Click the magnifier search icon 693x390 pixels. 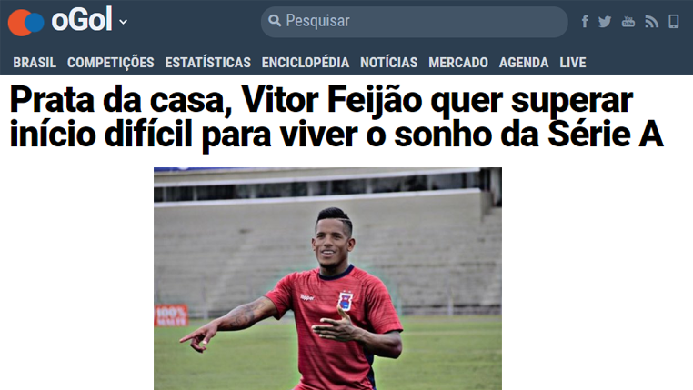[x=275, y=21]
